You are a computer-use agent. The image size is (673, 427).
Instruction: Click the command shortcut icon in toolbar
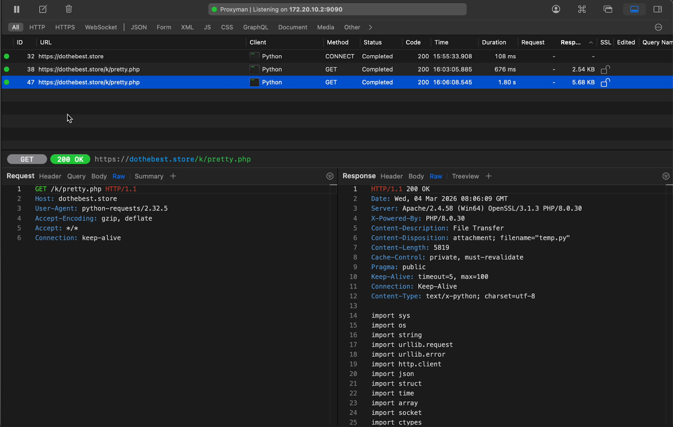tap(582, 9)
